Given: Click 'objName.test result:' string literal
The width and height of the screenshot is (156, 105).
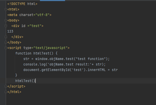Looking at the screenshot, I should 70,64.
